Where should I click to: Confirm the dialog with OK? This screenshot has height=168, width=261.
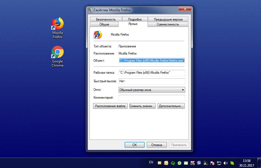point(134,145)
